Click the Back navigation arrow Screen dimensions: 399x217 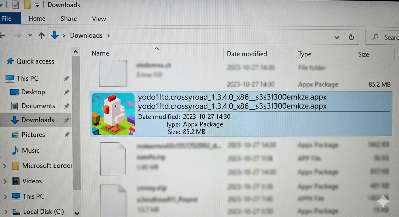coord(2,36)
